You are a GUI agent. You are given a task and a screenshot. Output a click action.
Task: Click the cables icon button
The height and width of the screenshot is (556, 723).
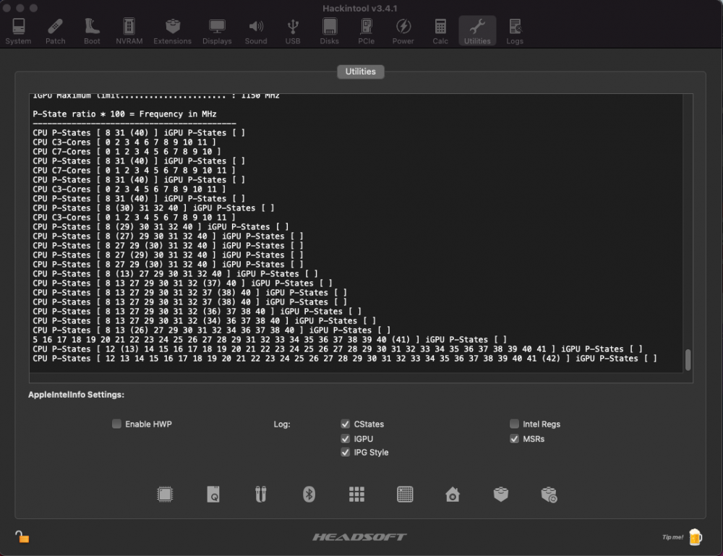(261, 495)
